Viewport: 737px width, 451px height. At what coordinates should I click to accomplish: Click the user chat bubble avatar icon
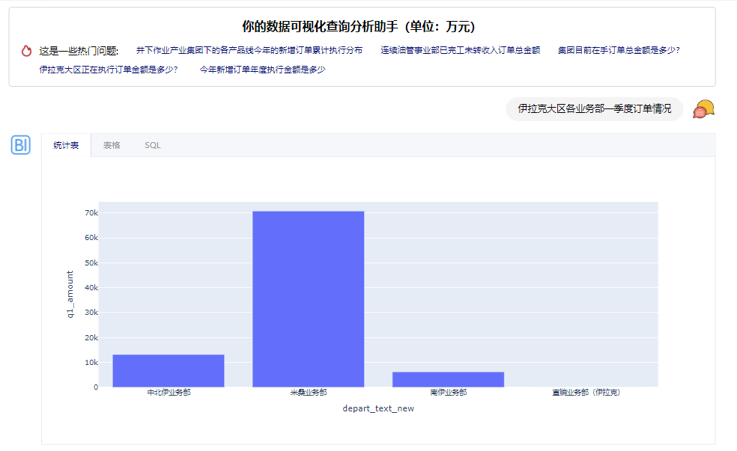pos(703,109)
